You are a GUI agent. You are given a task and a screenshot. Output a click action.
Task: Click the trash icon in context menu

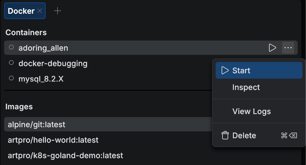click(225, 136)
